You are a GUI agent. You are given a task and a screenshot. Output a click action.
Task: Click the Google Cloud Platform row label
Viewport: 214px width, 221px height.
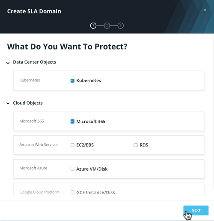click(x=39, y=192)
